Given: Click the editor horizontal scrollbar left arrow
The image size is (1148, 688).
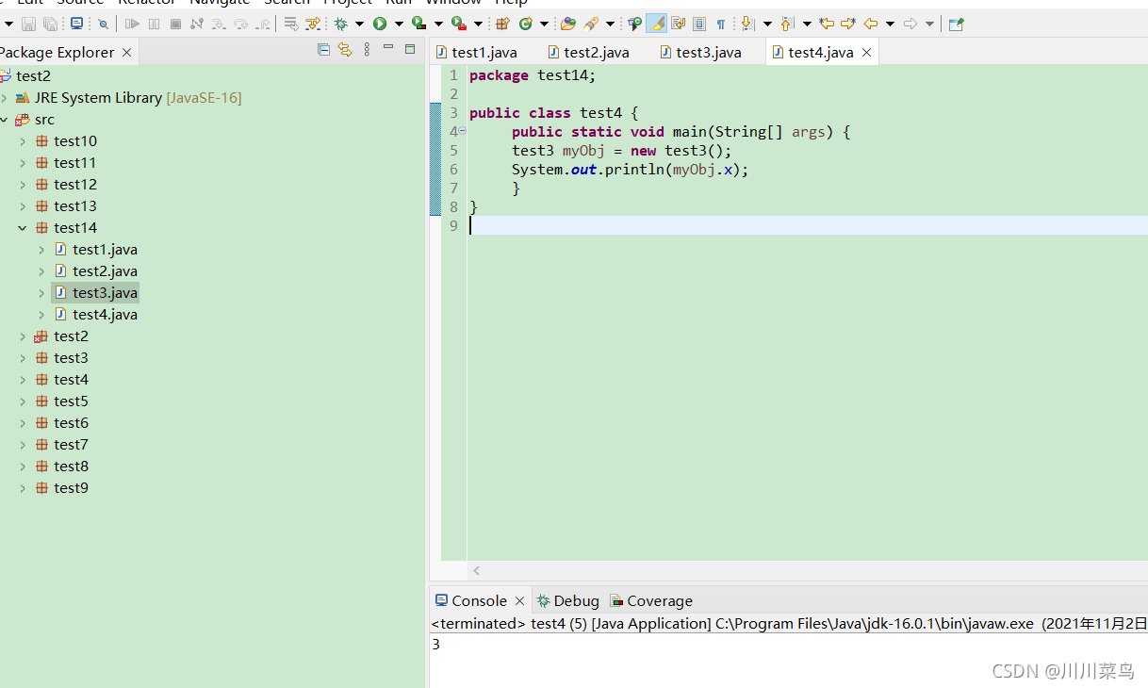Looking at the screenshot, I should coord(477,570).
